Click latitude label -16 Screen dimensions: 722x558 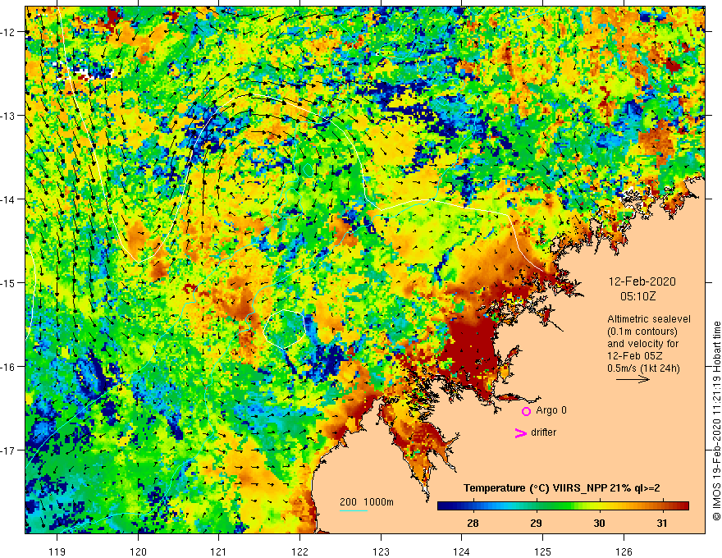tap(8, 367)
